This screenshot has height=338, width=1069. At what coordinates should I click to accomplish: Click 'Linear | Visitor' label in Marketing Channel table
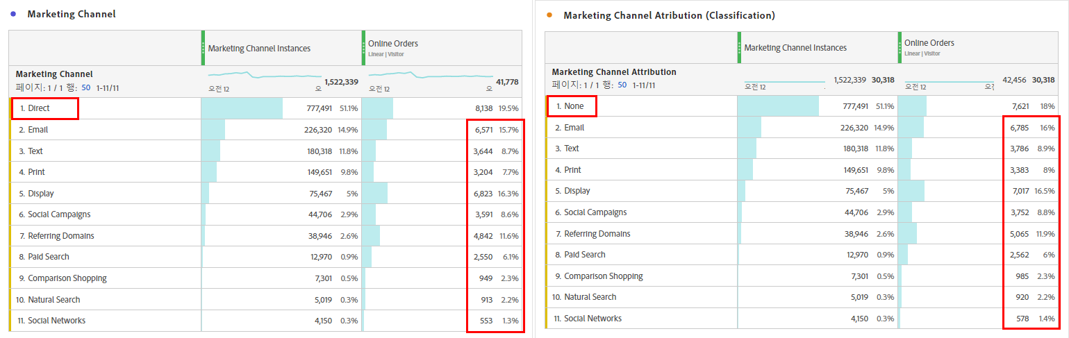pyautogui.click(x=386, y=54)
